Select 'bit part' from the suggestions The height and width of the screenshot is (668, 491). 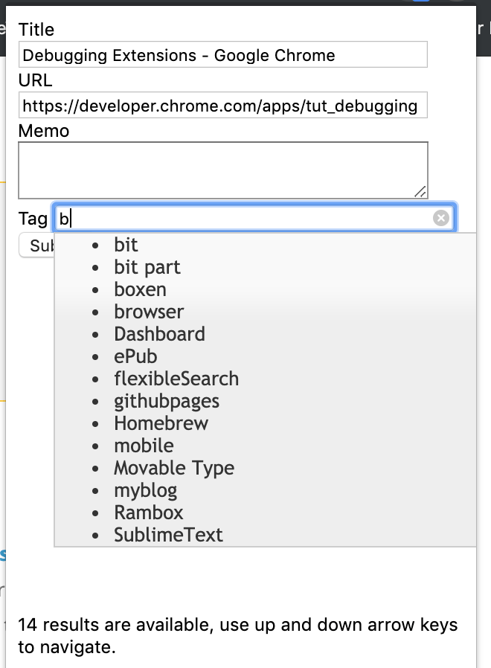click(147, 267)
